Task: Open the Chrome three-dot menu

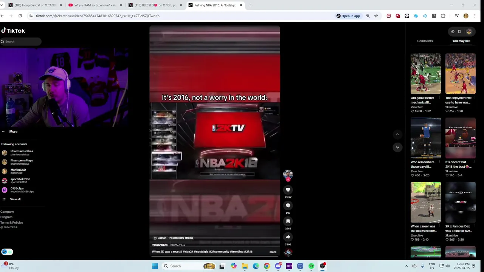Action: click(475, 16)
